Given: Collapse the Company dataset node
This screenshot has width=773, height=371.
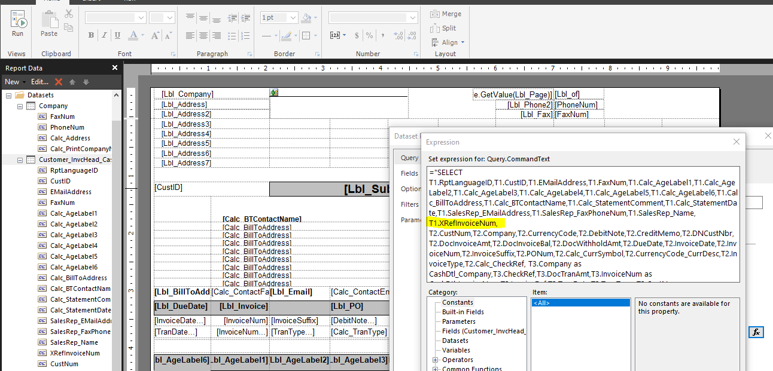Looking at the screenshot, I should coord(20,106).
